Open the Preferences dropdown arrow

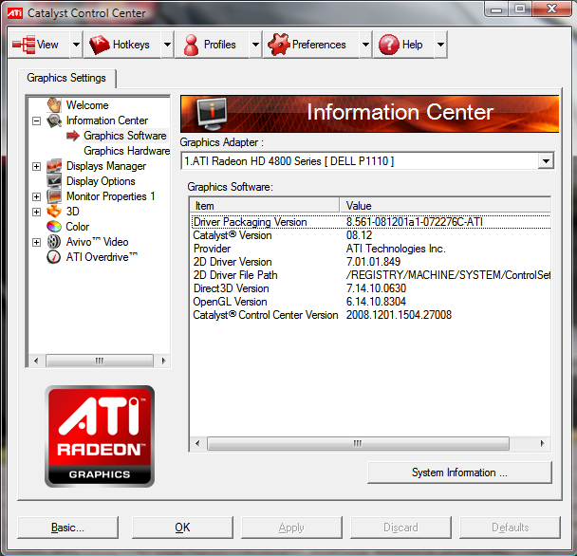pyautogui.click(x=366, y=45)
